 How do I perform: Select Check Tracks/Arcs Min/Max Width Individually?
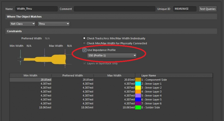tap(84, 38)
